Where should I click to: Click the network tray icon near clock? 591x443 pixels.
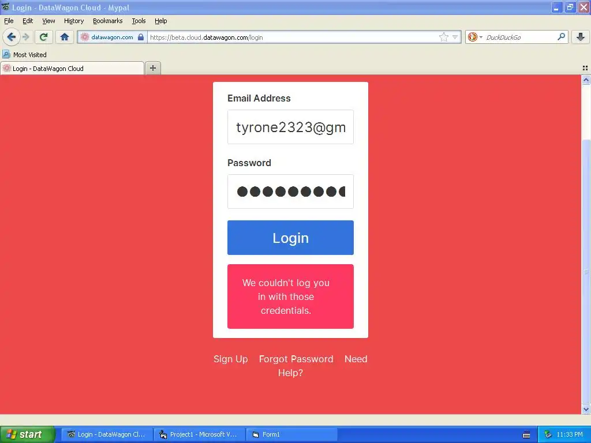(x=548, y=434)
